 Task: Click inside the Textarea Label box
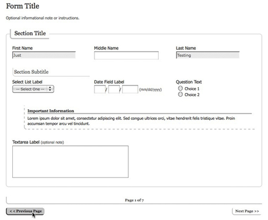[70, 162]
